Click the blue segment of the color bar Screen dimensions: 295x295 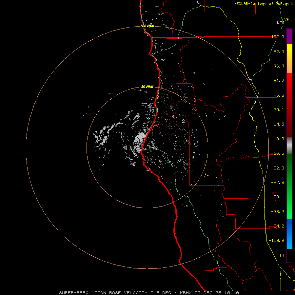(289, 234)
